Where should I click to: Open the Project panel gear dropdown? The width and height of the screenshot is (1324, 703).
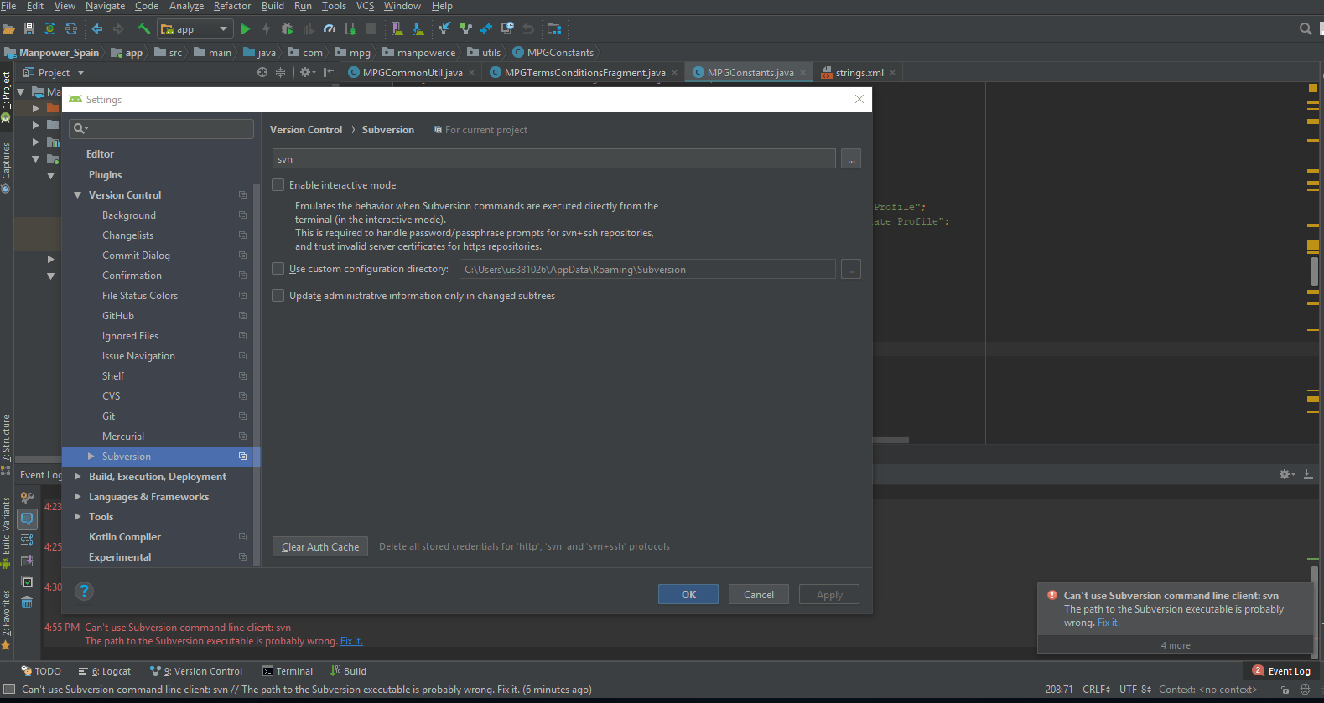coord(308,73)
